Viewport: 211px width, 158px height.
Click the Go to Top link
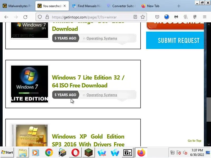click(194, 141)
